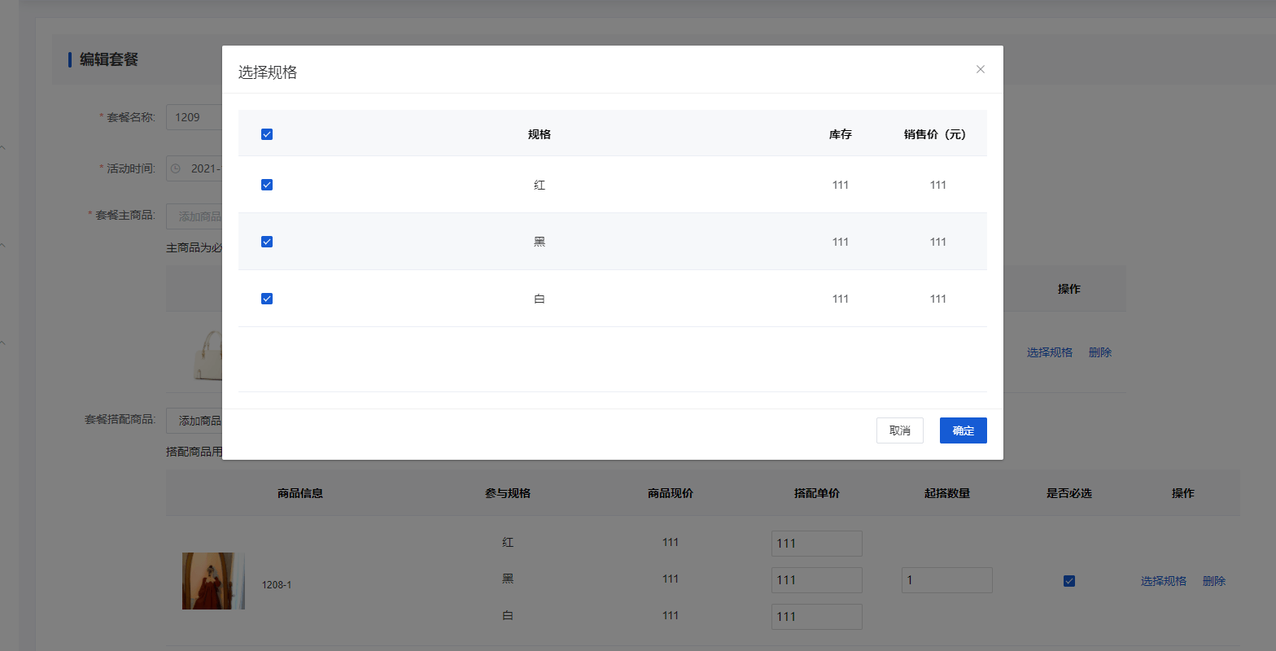
Task: Click the 商品信息 column header
Action: pos(300,493)
